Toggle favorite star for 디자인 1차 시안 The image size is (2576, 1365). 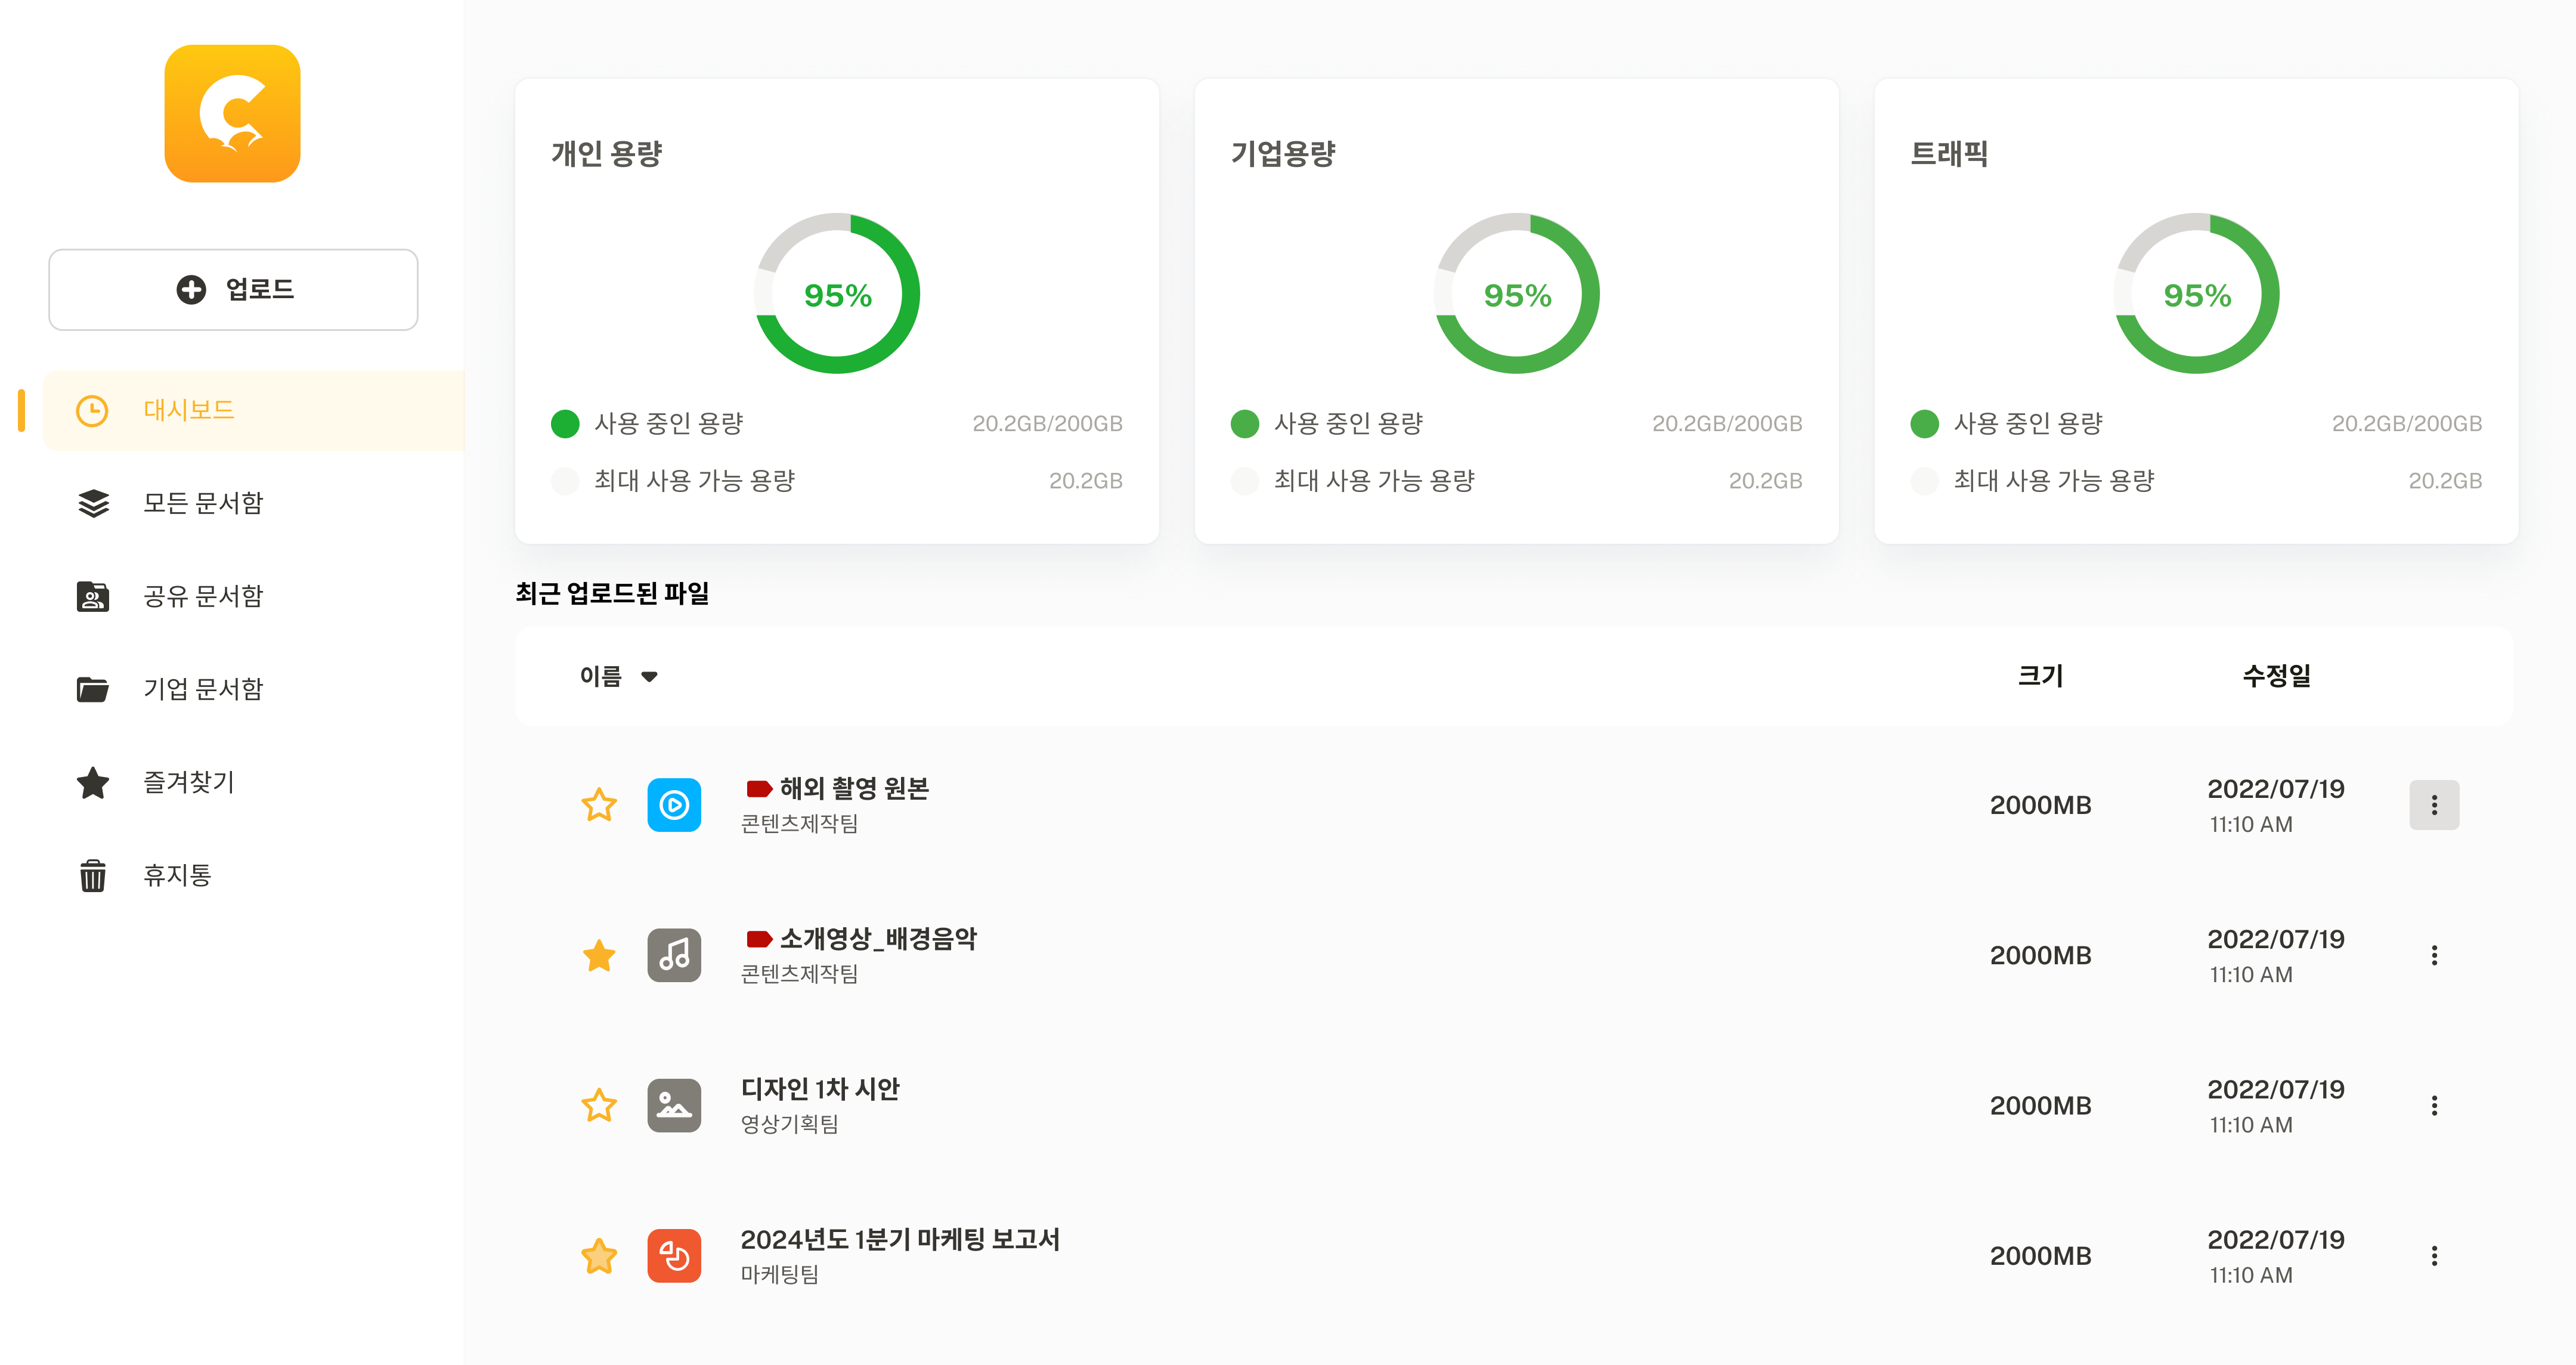pyautogui.click(x=599, y=1105)
